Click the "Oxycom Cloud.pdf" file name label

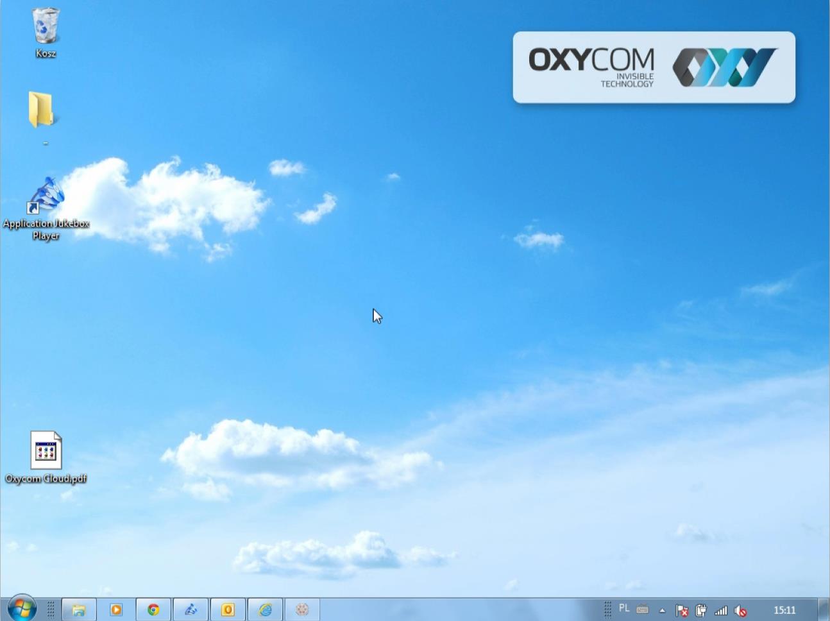(x=46, y=479)
